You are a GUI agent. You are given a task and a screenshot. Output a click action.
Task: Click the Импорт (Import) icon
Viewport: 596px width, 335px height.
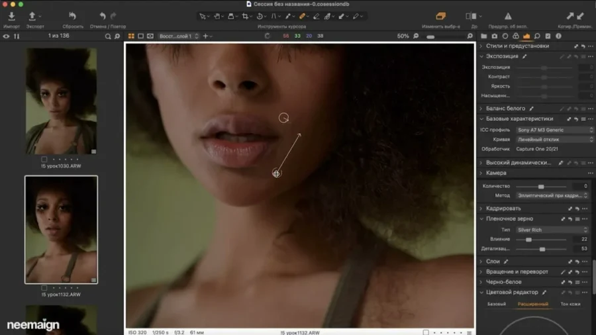click(11, 16)
